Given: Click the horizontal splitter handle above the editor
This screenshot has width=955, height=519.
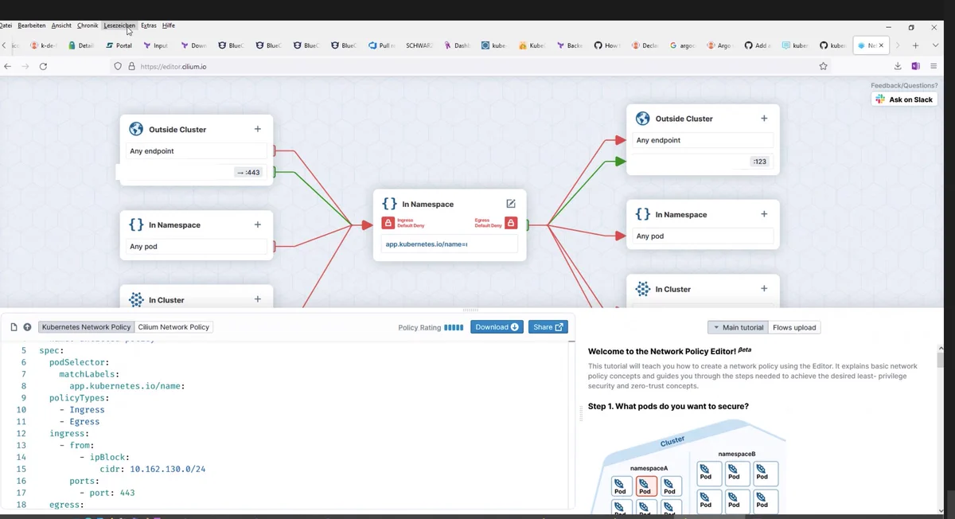Looking at the screenshot, I should [x=470, y=310].
